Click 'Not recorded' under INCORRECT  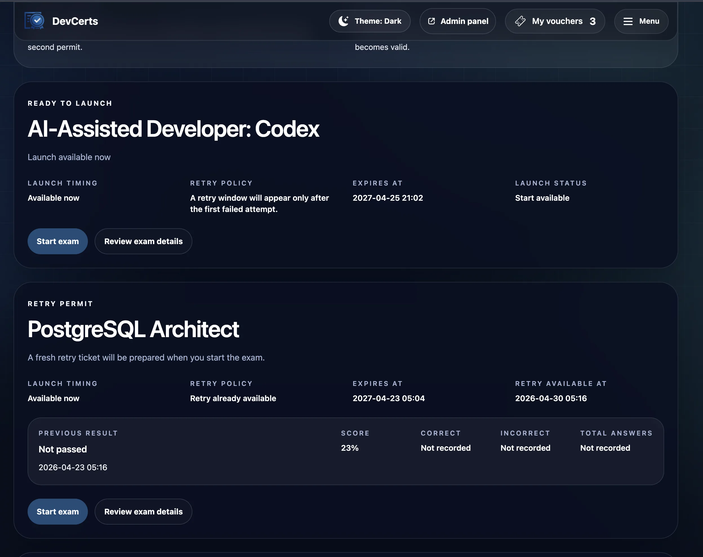(x=526, y=448)
